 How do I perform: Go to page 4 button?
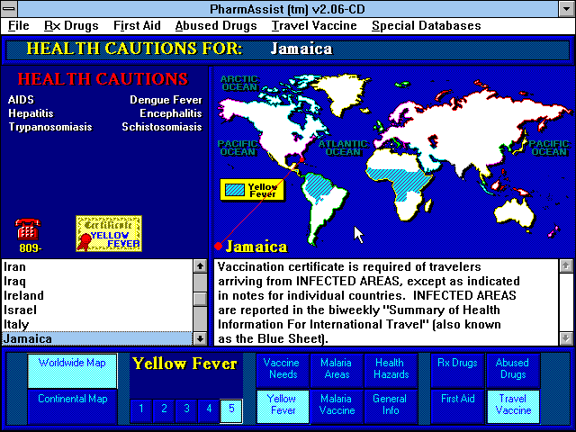209,410
